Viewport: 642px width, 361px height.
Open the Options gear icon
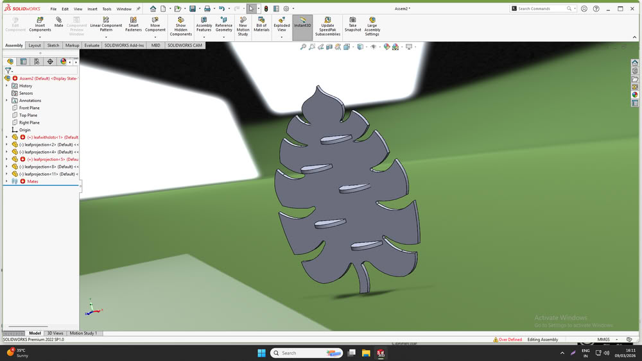point(286,8)
